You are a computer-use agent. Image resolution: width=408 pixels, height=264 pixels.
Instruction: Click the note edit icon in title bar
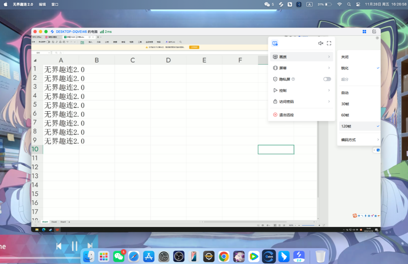click(x=374, y=31)
